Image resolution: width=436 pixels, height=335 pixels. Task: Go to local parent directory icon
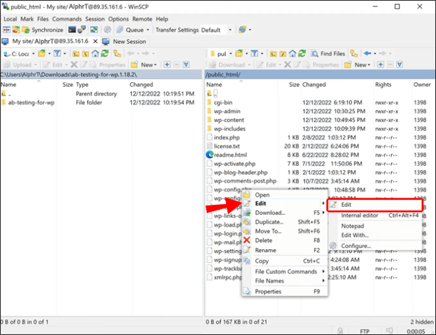(x=76, y=54)
